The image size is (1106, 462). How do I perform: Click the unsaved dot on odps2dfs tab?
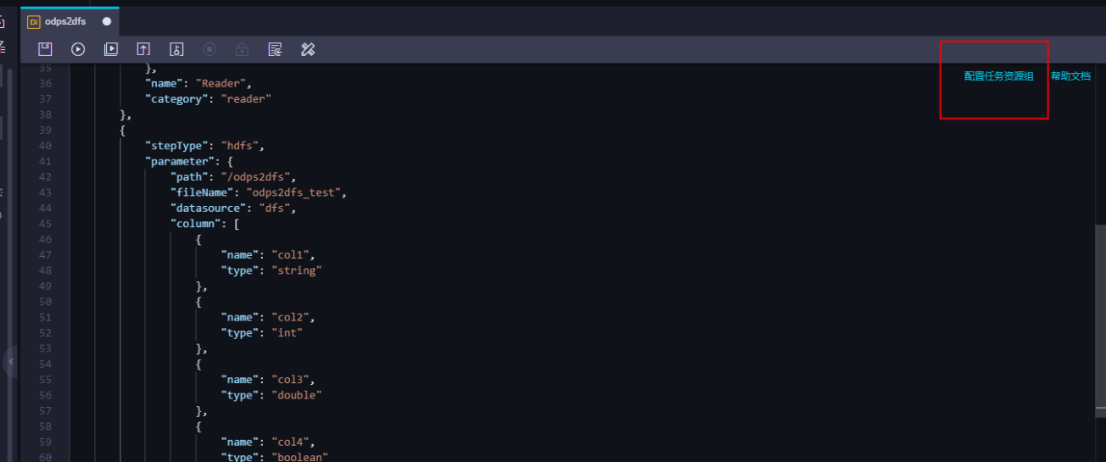pyautogui.click(x=107, y=21)
